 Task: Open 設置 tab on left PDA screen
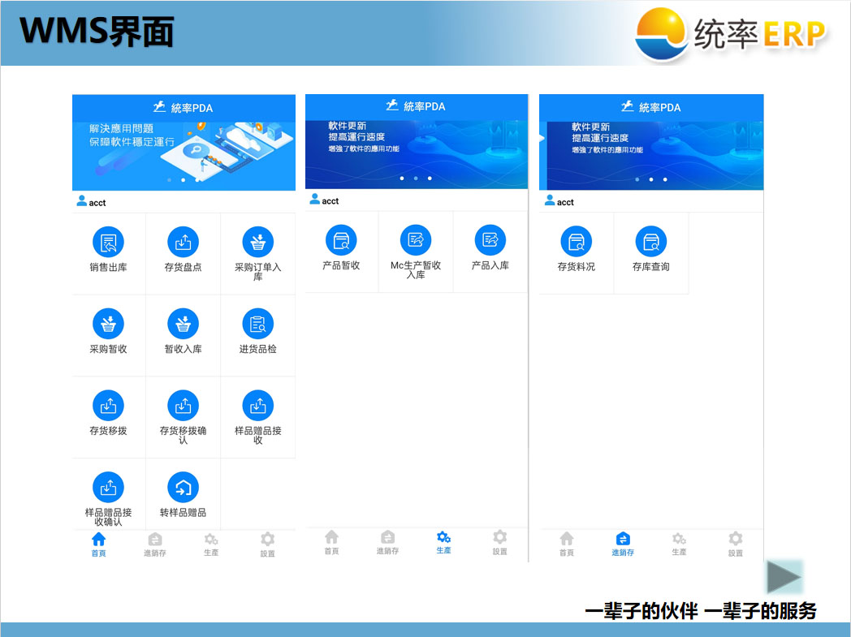coord(268,544)
